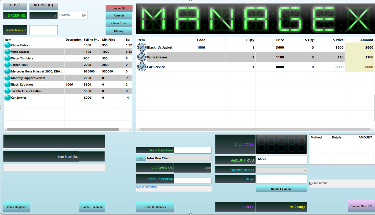Viewport: 375px width, 215px height.
Task: Uncheck the Black LV Jacket order checkmark
Action: 142,47
